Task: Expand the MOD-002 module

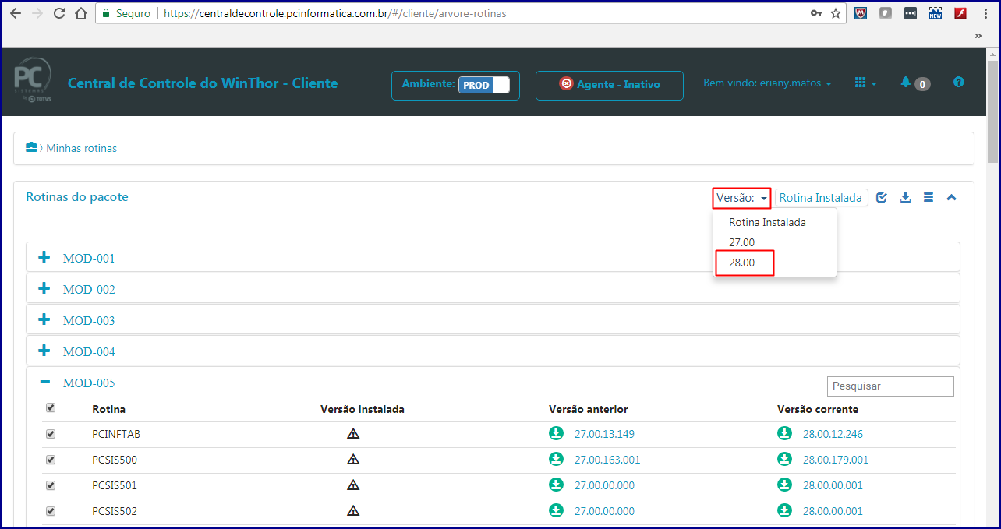Action: (x=44, y=288)
